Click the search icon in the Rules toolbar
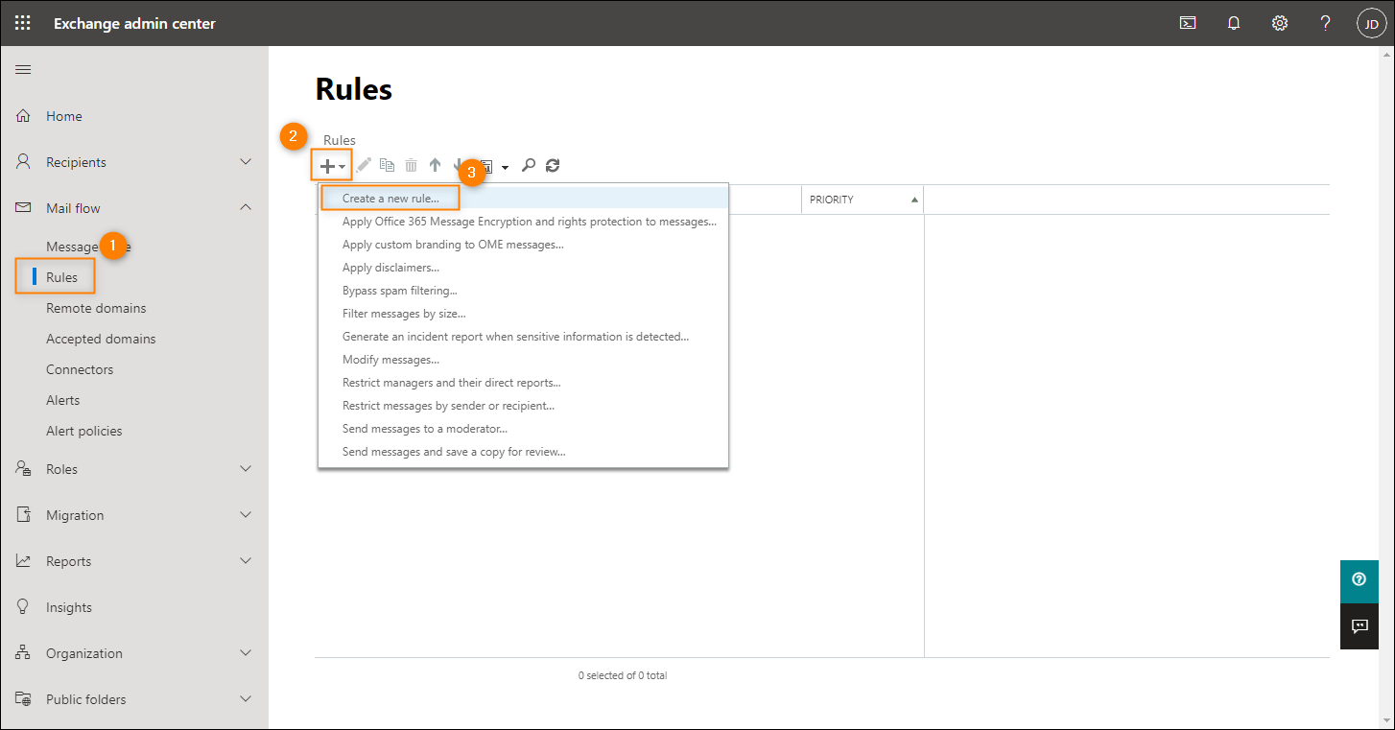 pyautogui.click(x=529, y=164)
